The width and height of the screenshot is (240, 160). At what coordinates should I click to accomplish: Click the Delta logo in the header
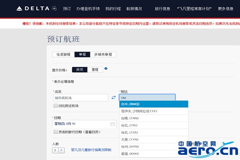(x=36, y=8)
